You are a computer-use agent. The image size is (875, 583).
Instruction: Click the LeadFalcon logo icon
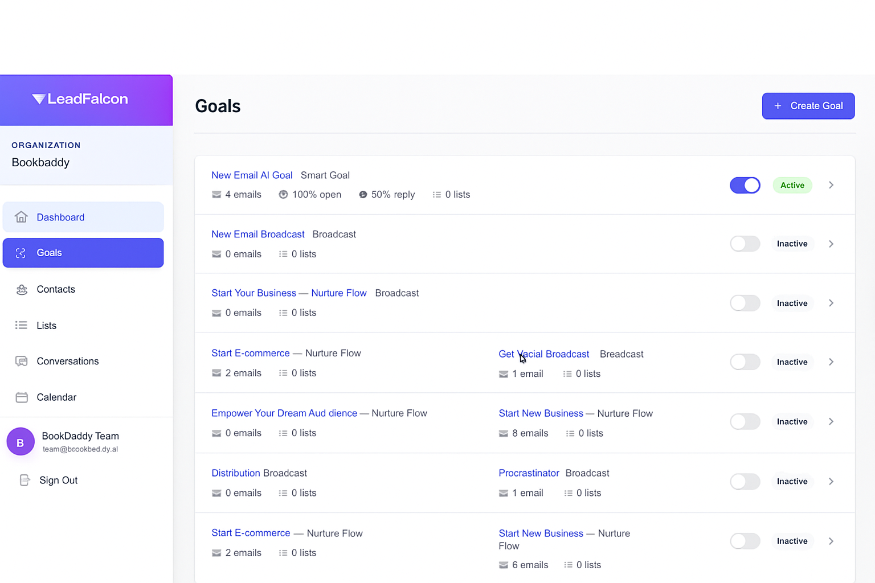pyautogui.click(x=39, y=99)
